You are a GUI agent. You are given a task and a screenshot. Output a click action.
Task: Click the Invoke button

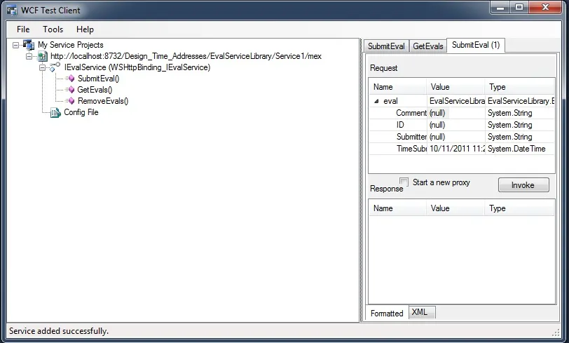coord(523,185)
